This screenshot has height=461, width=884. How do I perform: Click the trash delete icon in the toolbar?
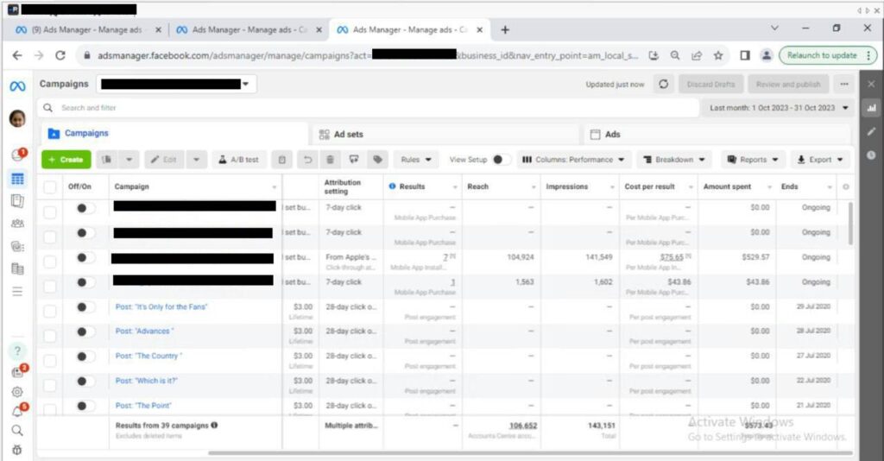331,160
